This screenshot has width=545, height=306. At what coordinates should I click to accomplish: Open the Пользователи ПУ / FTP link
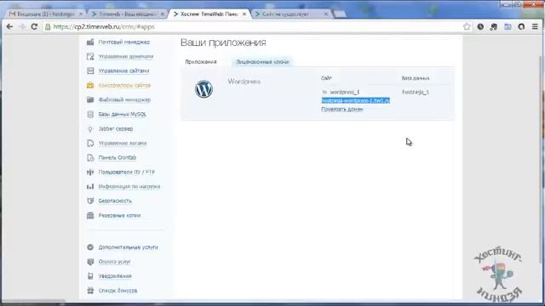click(x=127, y=172)
